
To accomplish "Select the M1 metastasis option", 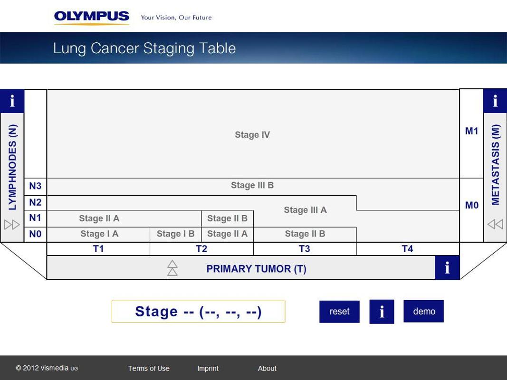I will pos(471,131).
